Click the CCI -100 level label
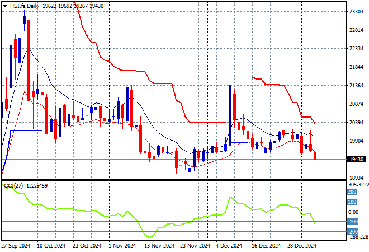The width and height of the screenshot is (369, 252). 352,222
